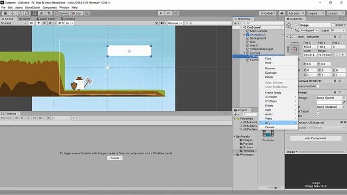The height and width of the screenshot is (195, 347).
Task: Select TimelineManager in Hierarchy
Action: (x=261, y=49)
